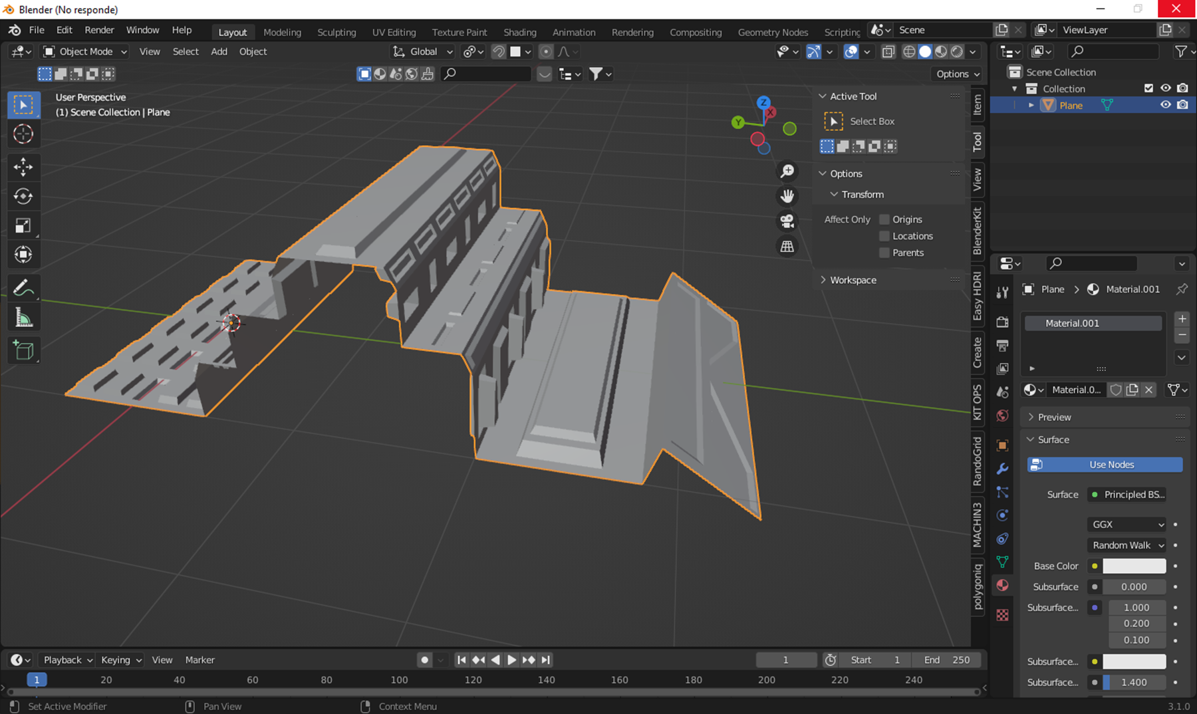This screenshot has height=714, width=1197.
Task: Expand Plane object in outliner
Action: 1031,105
